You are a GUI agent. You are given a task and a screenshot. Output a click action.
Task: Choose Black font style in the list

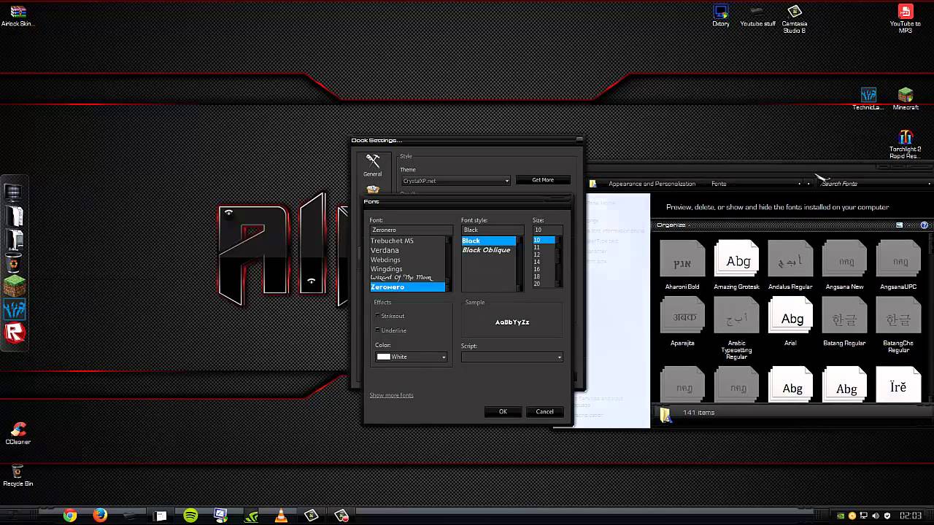pos(488,241)
